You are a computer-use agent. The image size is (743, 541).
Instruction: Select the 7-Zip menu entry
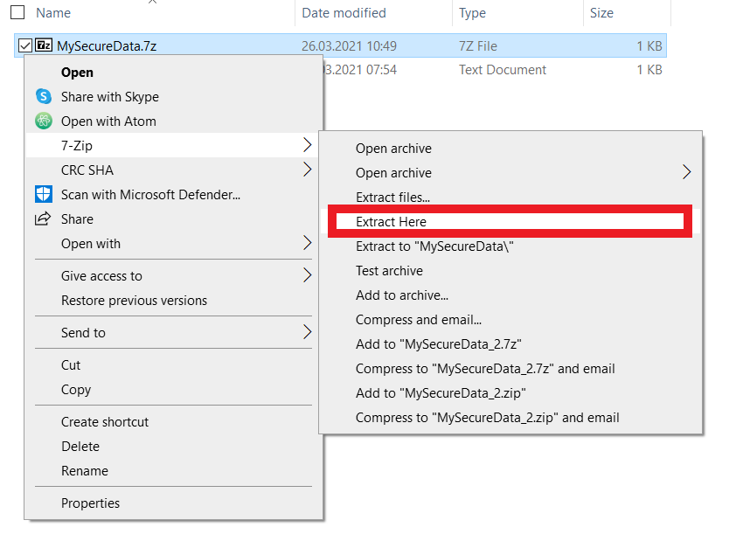tap(173, 145)
